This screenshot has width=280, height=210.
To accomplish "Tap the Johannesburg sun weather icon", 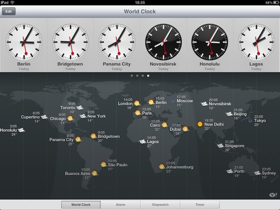I will [162, 167].
